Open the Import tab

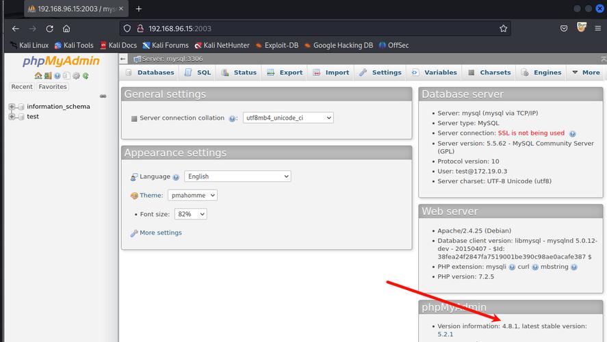(x=331, y=73)
